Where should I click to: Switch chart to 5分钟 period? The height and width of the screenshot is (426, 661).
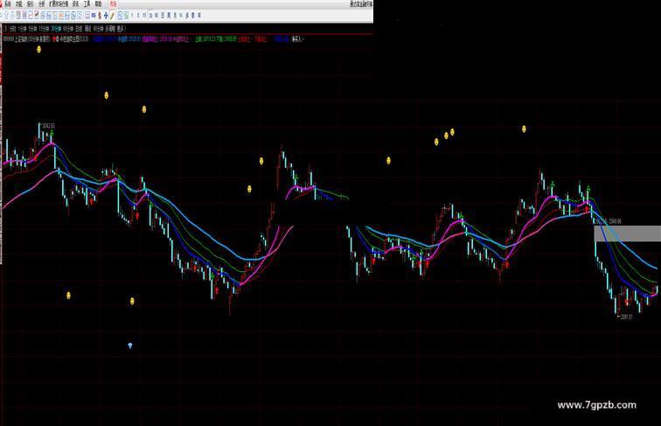pyautogui.click(x=32, y=29)
